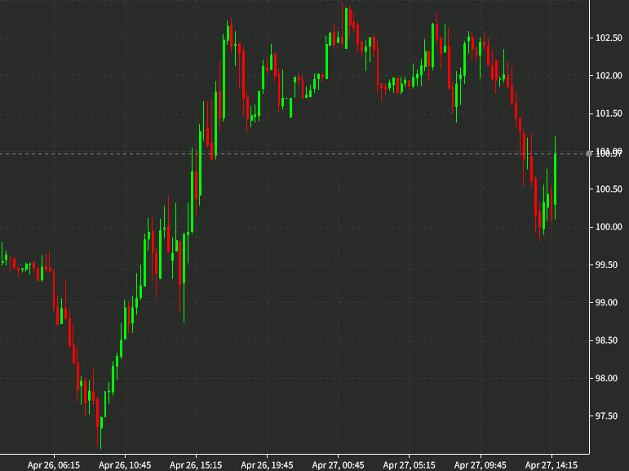Select the 102.00 price axis label
629x471 pixels.
609,75
